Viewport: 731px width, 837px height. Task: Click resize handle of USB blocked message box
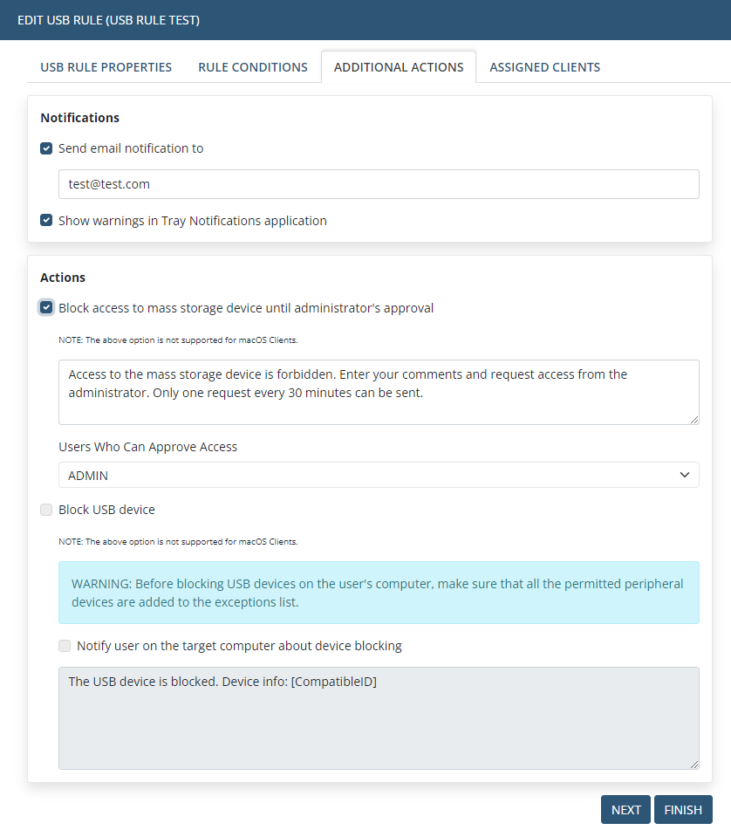coord(694,765)
